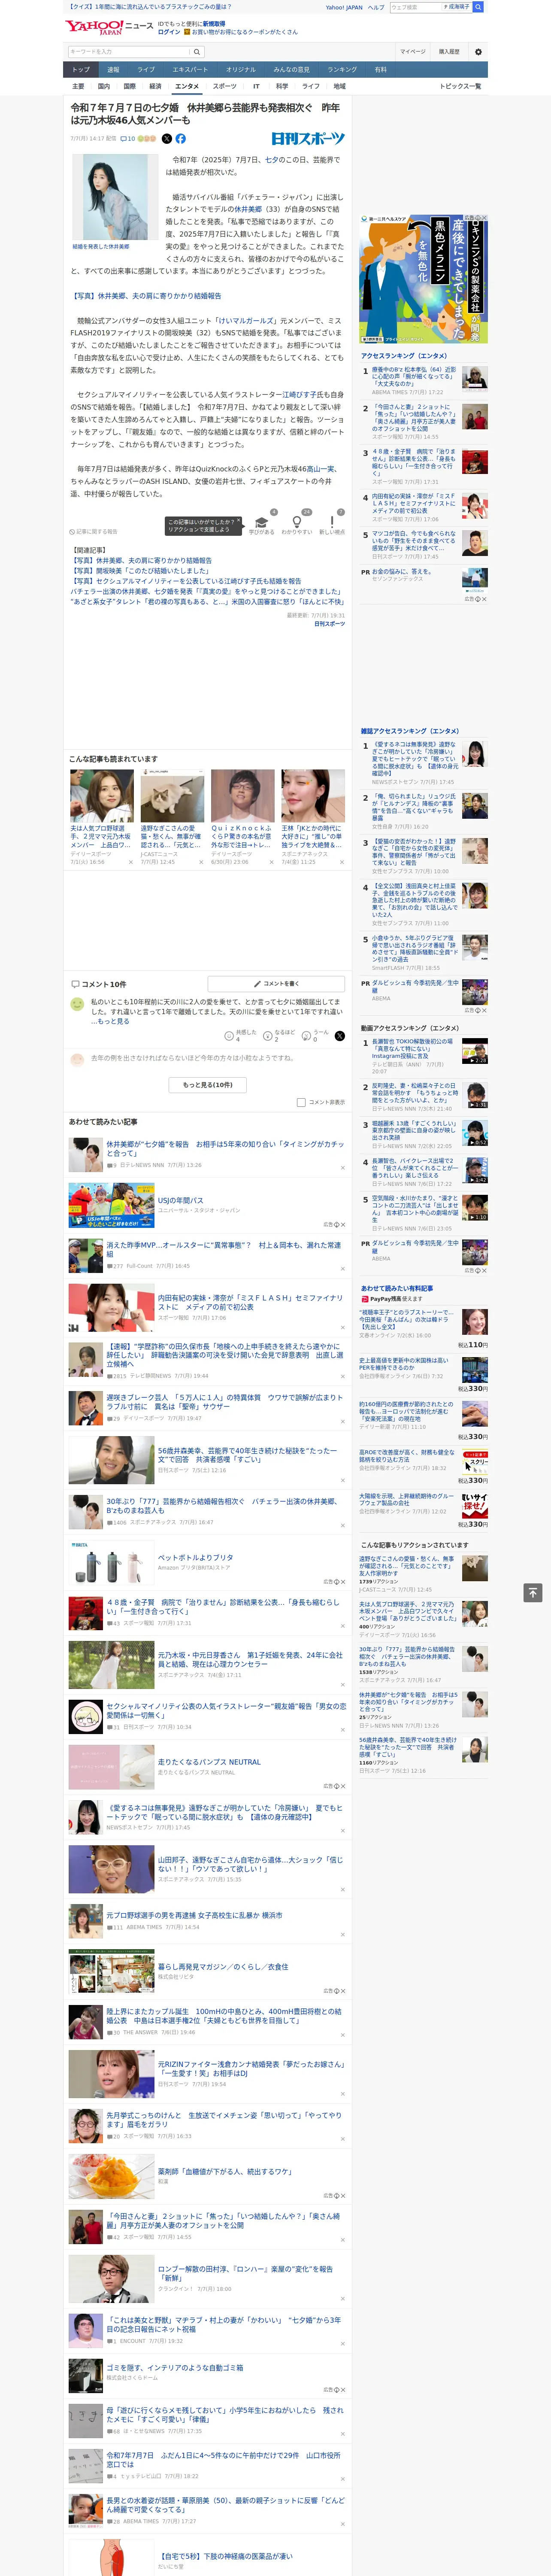The width and height of the screenshot is (551, 2576).
Task: React with わかりやすい lightbulb icon
Action: click(296, 523)
